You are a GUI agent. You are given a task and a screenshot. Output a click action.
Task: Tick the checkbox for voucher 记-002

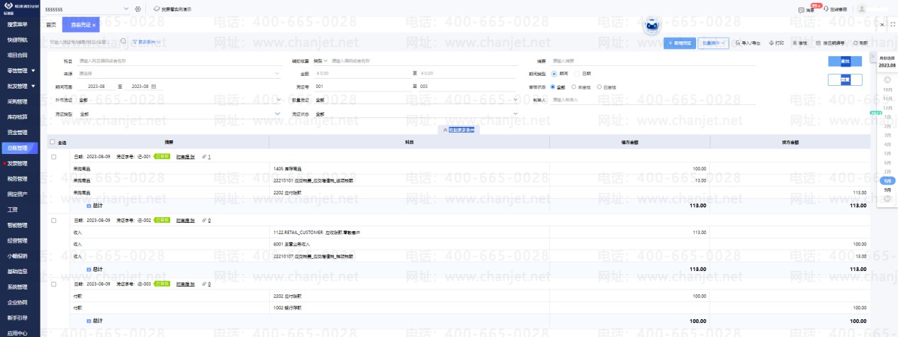(x=53, y=221)
